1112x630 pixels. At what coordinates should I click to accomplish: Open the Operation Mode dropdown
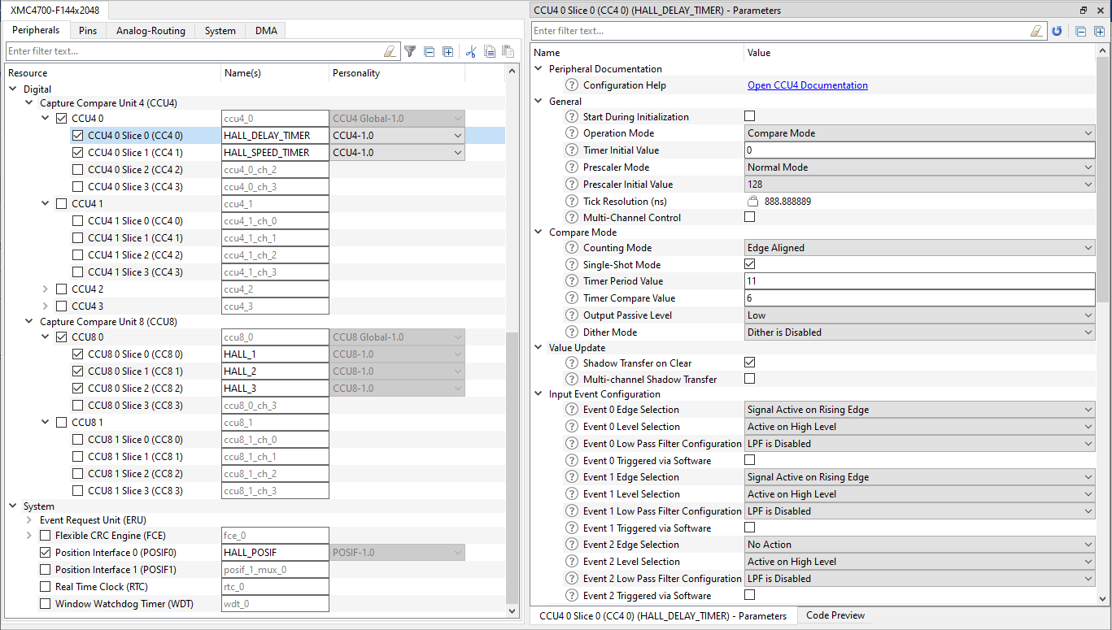click(x=920, y=133)
